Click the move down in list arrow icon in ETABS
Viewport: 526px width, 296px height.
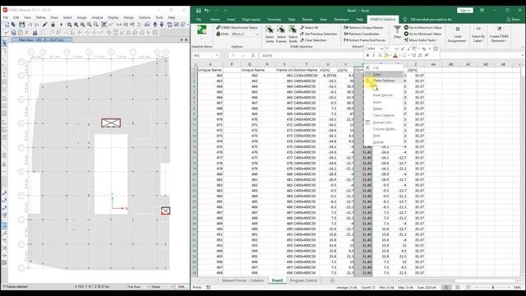pos(162,25)
